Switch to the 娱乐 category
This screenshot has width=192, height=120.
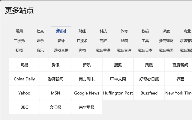(40, 41)
